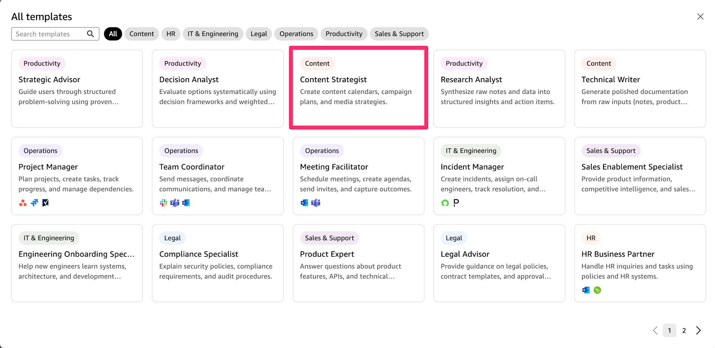Viewport: 715px width, 348px height.
Task: Go to the next page using right chevron
Action: pyautogui.click(x=699, y=331)
